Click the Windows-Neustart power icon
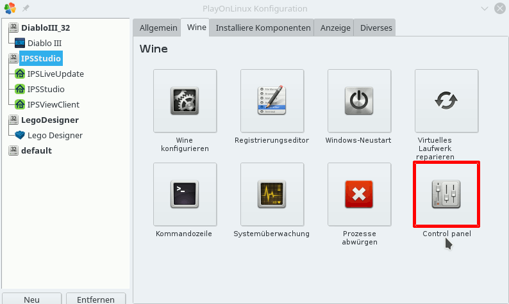509x304 pixels. click(x=359, y=100)
